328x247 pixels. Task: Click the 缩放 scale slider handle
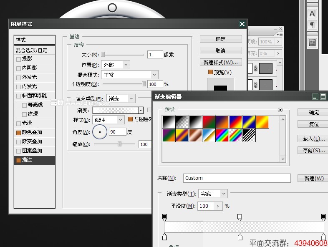(x=119, y=144)
